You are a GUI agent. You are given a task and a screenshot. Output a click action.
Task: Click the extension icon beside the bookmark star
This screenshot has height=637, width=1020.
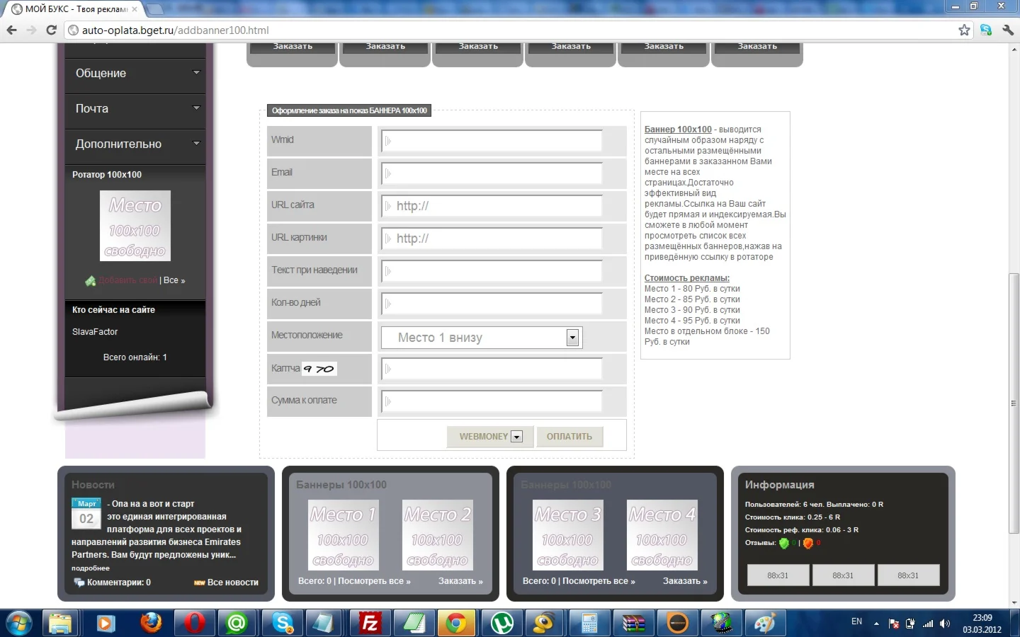pyautogui.click(x=986, y=30)
